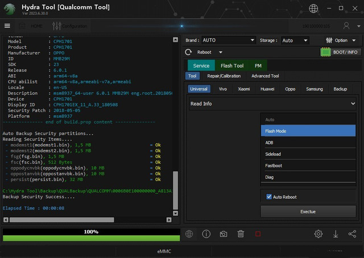
Task: Choose ADB in the mode list
Action: [308, 142]
